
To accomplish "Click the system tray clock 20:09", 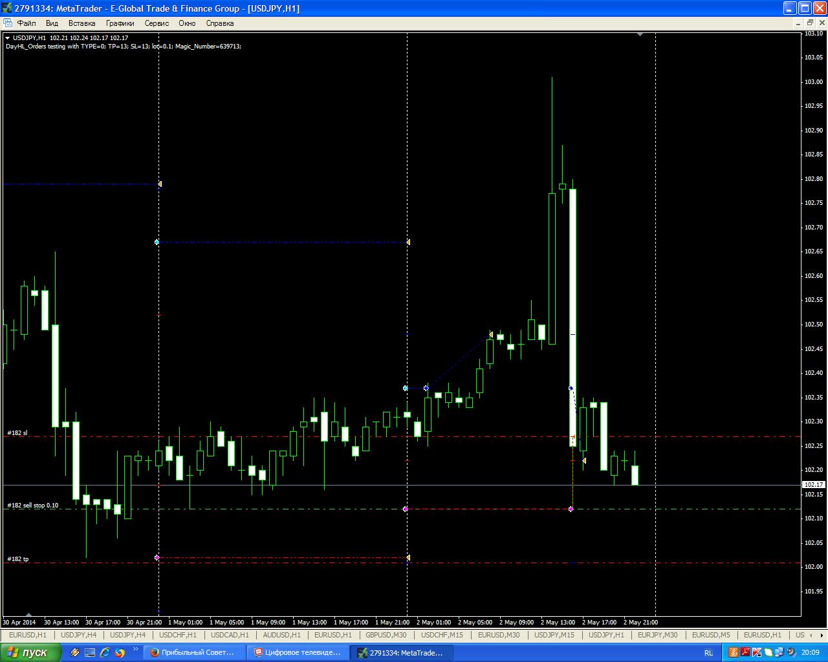I will [811, 653].
